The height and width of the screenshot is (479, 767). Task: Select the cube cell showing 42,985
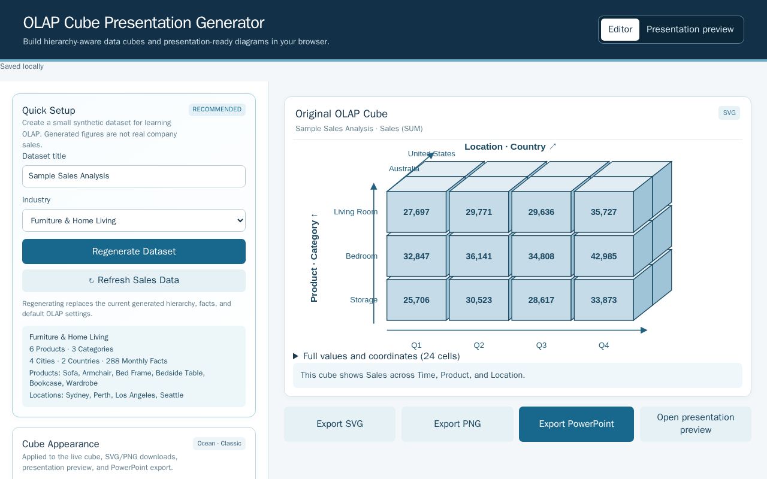[x=603, y=256]
